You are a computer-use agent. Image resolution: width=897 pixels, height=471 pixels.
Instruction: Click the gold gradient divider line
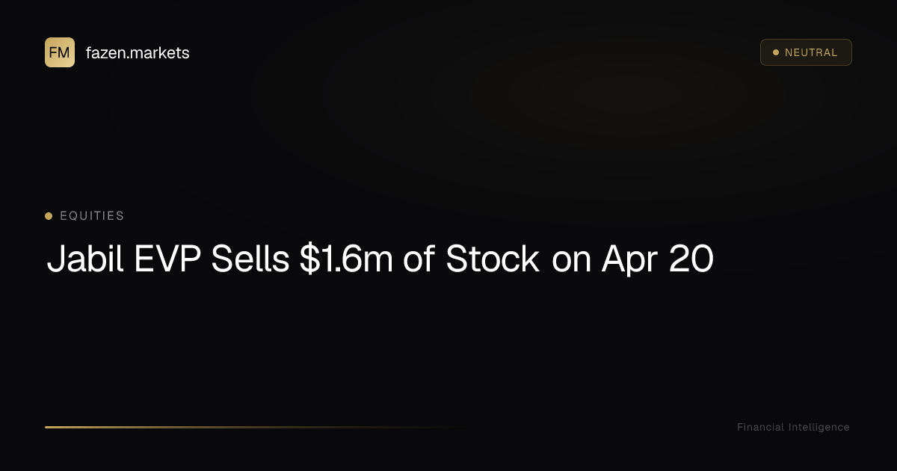(x=224, y=427)
